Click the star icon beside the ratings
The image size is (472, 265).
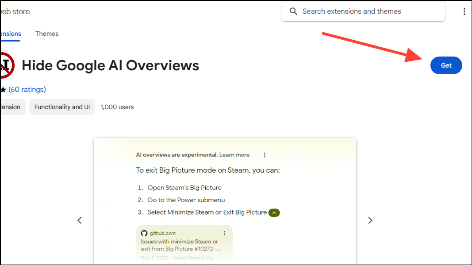(x=3, y=89)
